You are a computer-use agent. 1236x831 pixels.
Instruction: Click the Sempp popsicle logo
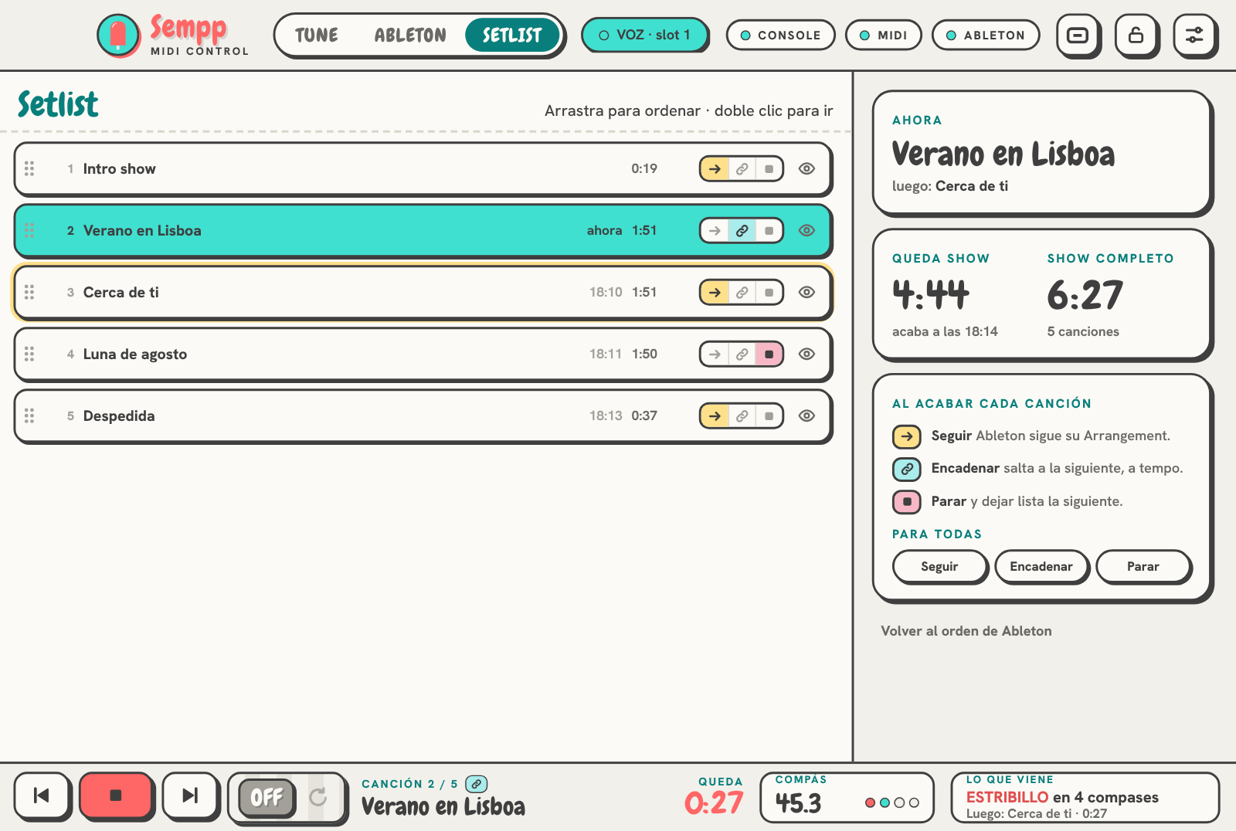tap(118, 35)
